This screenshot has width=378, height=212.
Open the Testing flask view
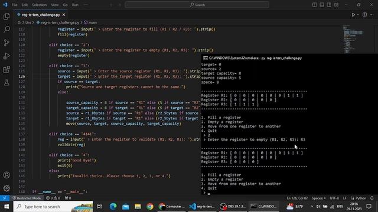6,82
